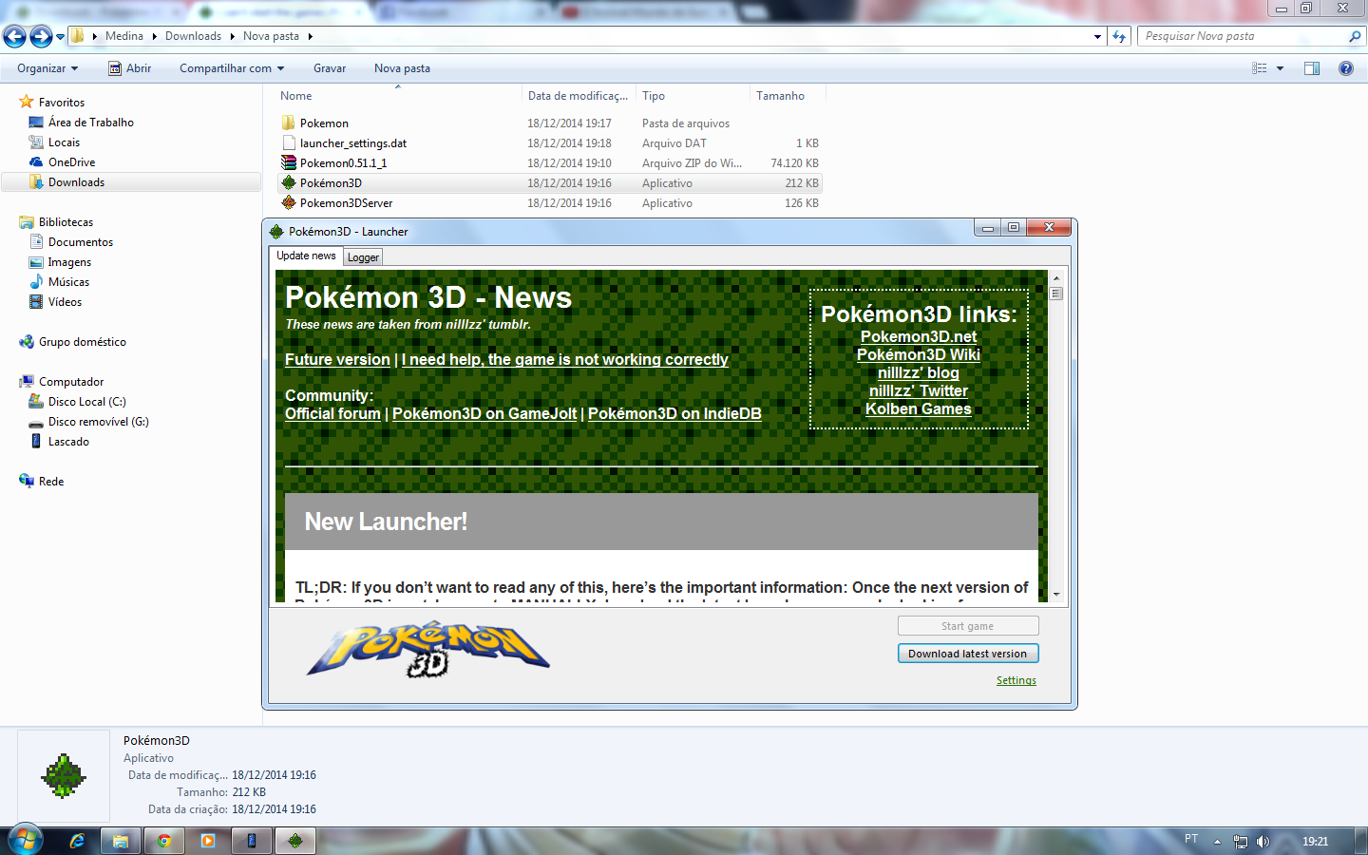Viewport: 1368px width, 855px height.
Task: Open the view options dropdown arrow
Action: click(1280, 68)
